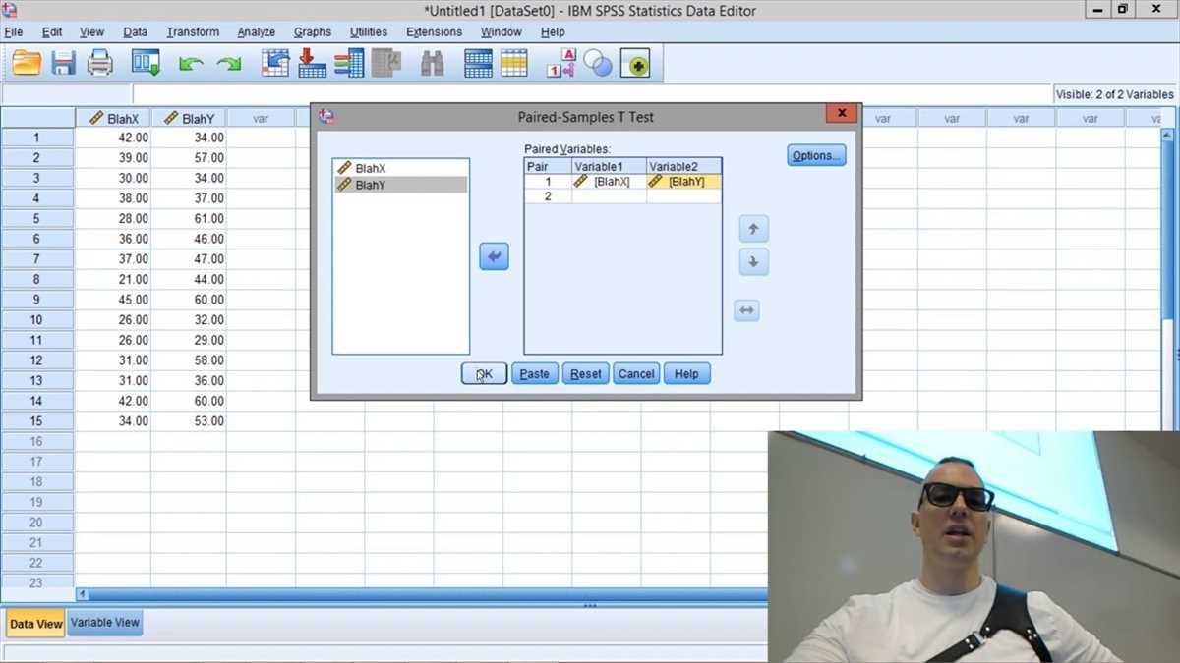The width and height of the screenshot is (1180, 663).
Task: Click the Print icon in toolbar
Action: click(100, 64)
